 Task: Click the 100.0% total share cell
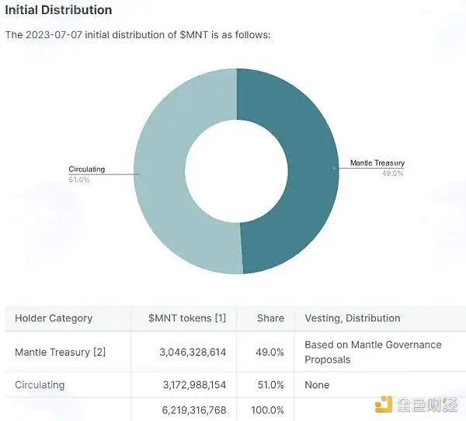(x=267, y=410)
